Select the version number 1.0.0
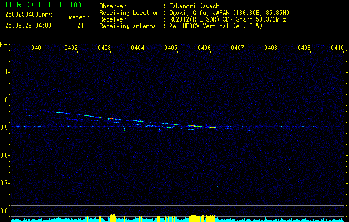The image size is (349, 222). coord(75,5)
